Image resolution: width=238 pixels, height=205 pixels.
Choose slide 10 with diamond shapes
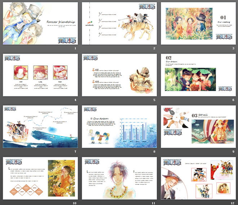[x=40, y=178]
